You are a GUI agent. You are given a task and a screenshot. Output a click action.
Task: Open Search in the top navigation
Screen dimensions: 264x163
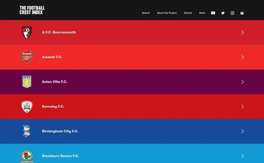pyautogui.click(x=146, y=13)
